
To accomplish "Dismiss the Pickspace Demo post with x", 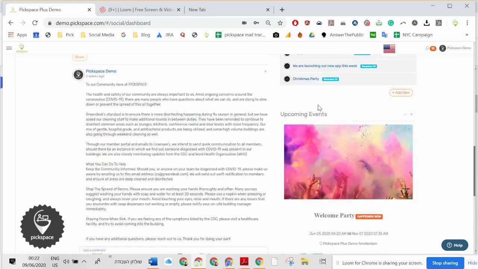I will 266,71.
